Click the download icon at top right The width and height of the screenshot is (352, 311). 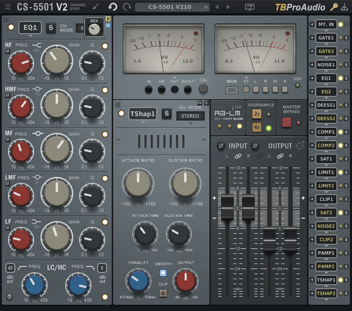point(345,7)
